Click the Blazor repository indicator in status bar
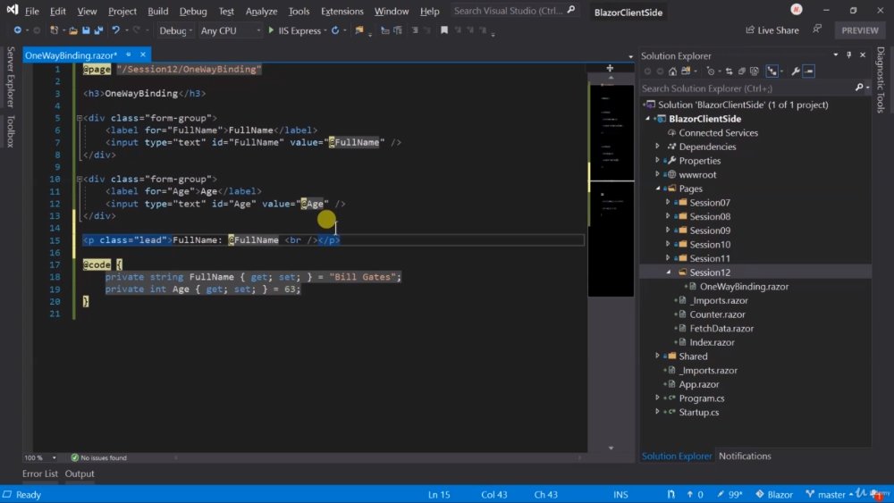Viewport: 894px width, 503px height. (774, 494)
